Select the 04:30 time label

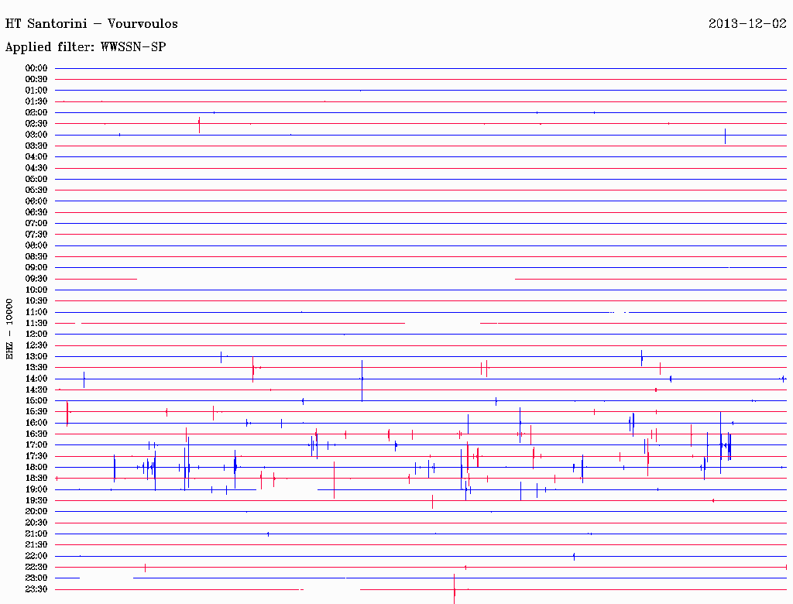point(36,168)
